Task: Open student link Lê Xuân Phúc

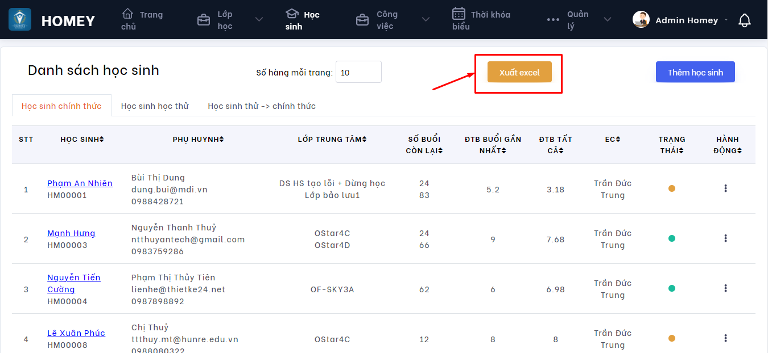Action: pyautogui.click(x=76, y=333)
